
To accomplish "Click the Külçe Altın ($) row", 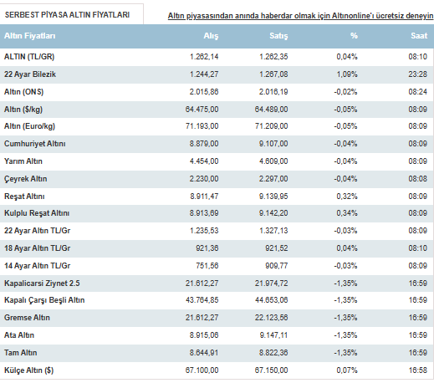I will coord(217,370).
